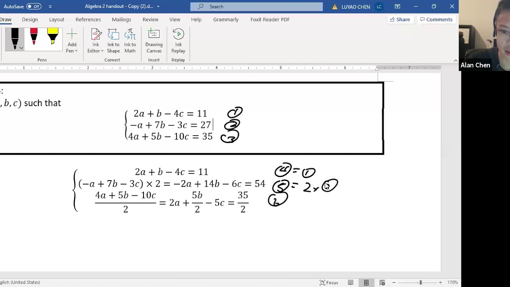The height and width of the screenshot is (287, 510).
Task: Activate Ink to Shape
Action: 113,41
